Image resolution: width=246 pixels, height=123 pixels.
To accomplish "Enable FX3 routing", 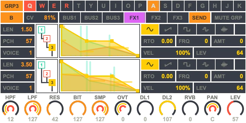I will pyautogui.click(x=178, y=18).
